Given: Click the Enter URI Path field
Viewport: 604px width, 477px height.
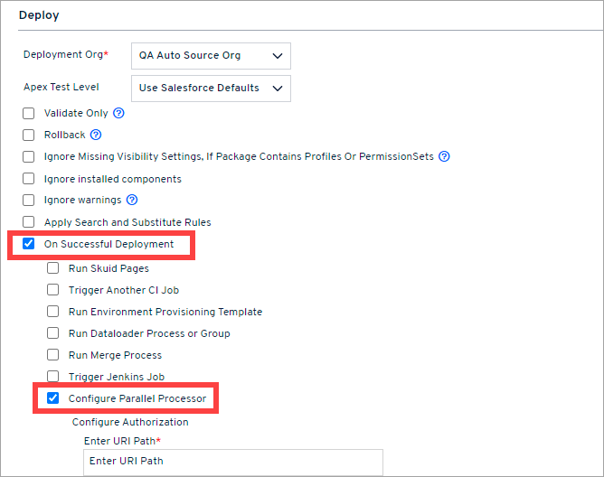Looking at the screenshot, I should (x=233, y=462).
